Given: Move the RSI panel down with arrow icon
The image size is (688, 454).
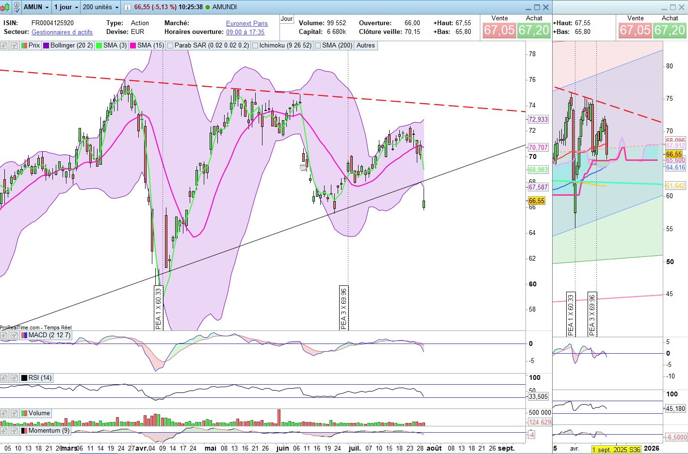Looking at the screenshot, I should pyautogui.click(x=4, y=378).
